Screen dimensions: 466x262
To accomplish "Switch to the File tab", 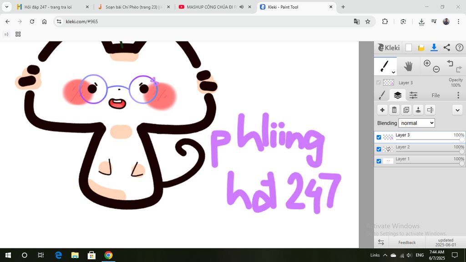I will [x=436, y=96].
